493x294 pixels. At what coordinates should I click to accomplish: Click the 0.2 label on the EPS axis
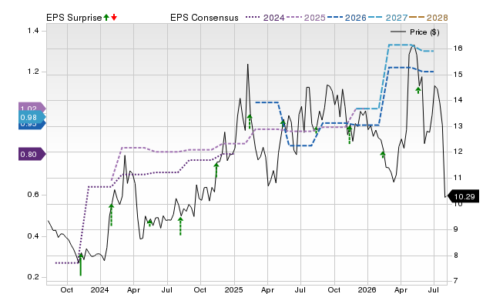(32, 277)
